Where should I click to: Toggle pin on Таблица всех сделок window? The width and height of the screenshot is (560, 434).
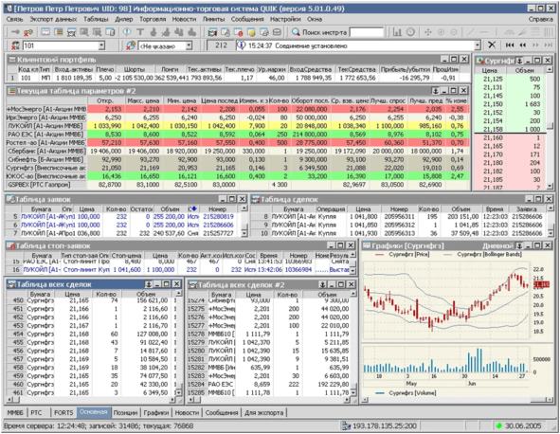148,284
